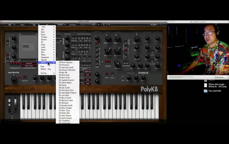Load preset SD Late Night Cheese
The width and height of the screenshot is (229, 144).
pos(68,93)
